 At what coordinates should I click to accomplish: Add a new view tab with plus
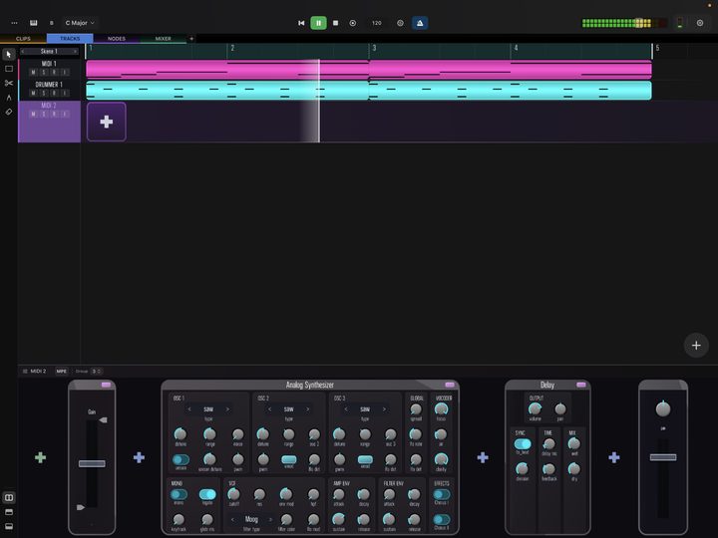[x=191, y=39]
